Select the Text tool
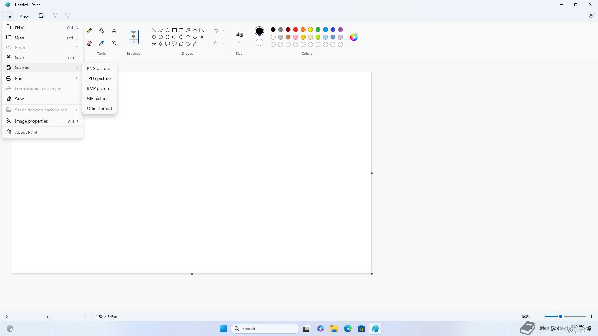Viewport: 598px width, 336px height. click(114, 31)
